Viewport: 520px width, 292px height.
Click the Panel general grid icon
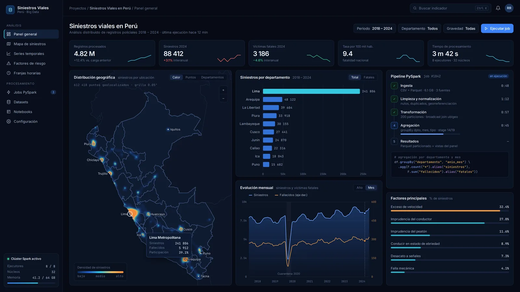[9, 34]
